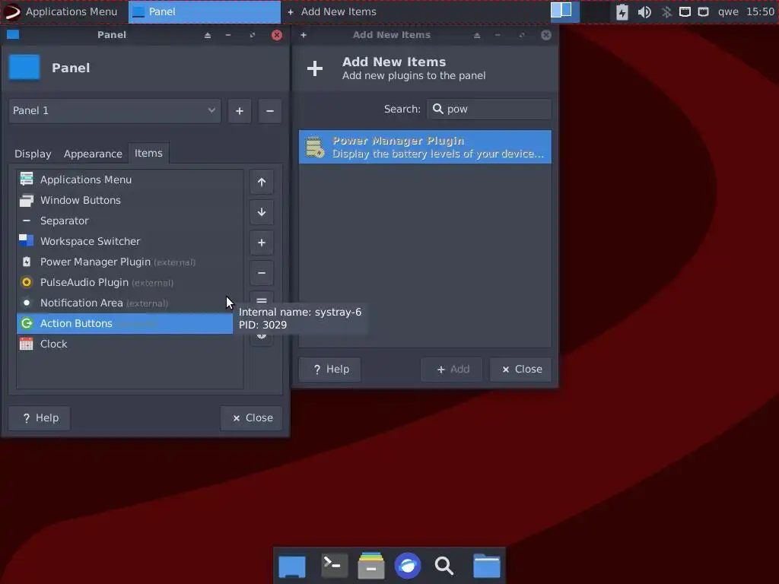
Task: Click the first network tray icon
Action: pyautogui.click(x=685, y=11)
